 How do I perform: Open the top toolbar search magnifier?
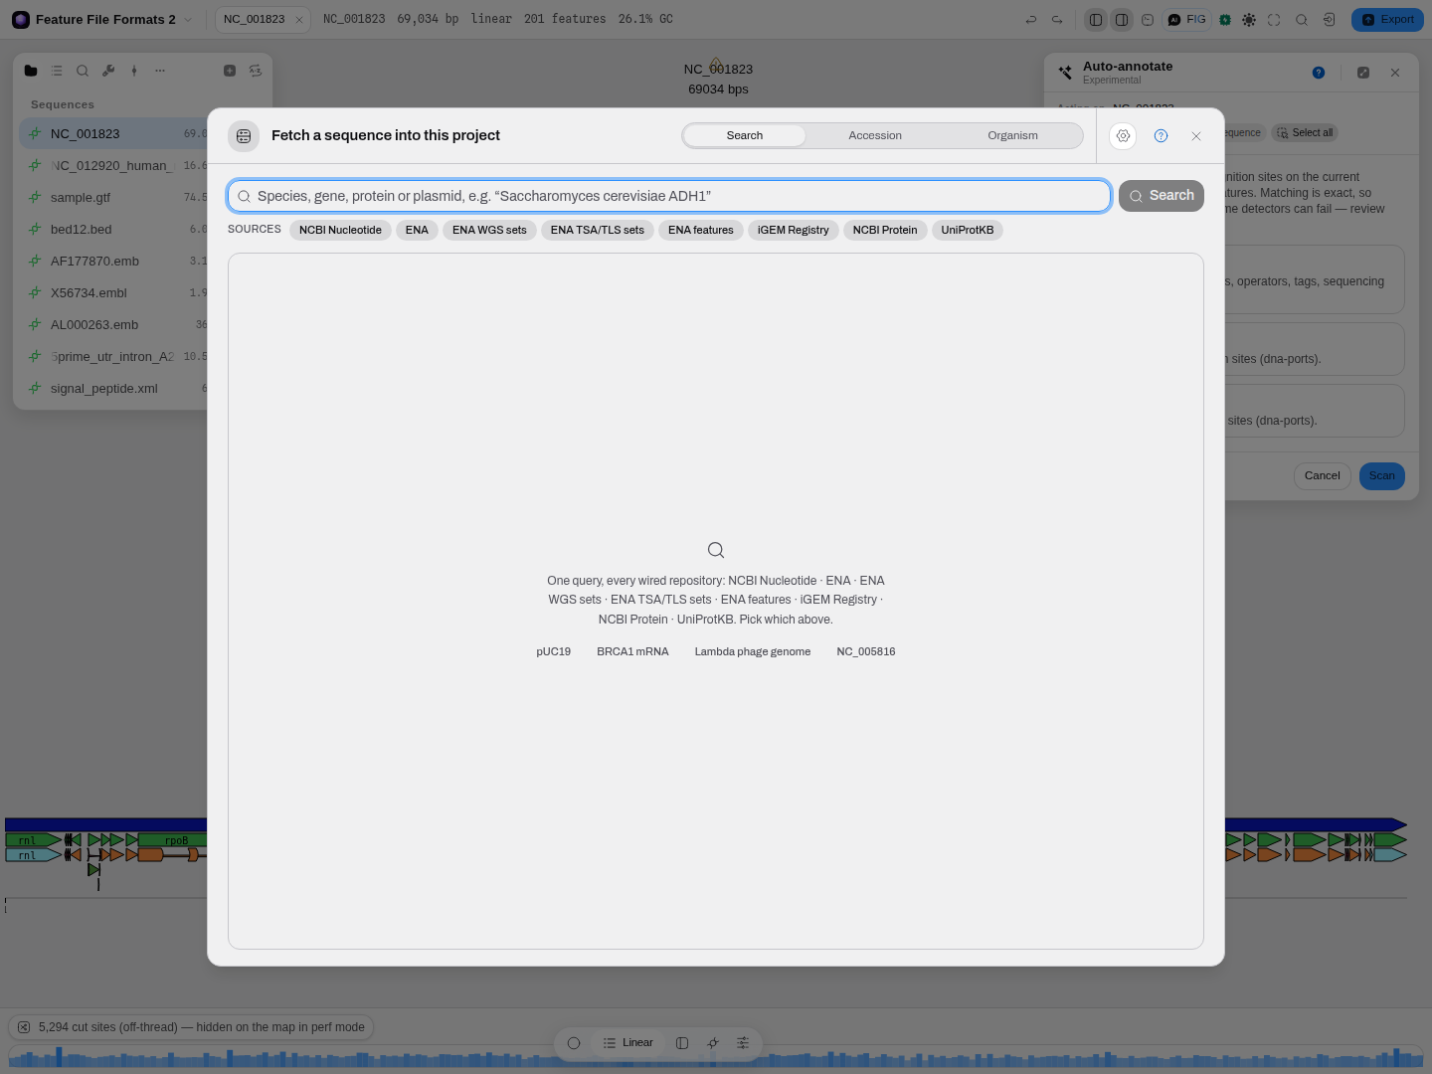tap(1302, 20)
